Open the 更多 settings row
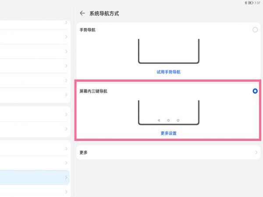Screen dimensions: 263x197 [x=168, y=152]
